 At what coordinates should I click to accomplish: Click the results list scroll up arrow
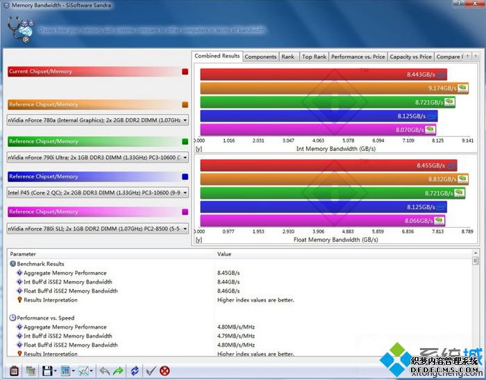476,253
